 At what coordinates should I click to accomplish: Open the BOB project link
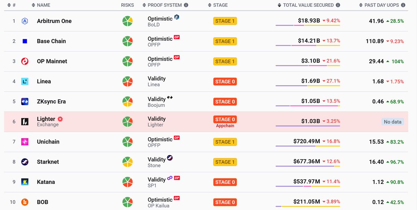(43, 202)
